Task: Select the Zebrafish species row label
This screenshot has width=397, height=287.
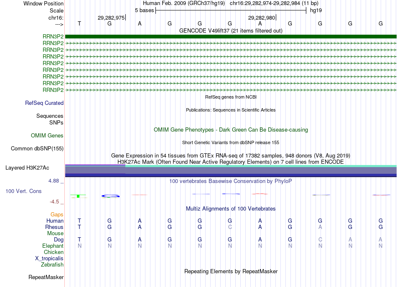Action: pos(52,265)
